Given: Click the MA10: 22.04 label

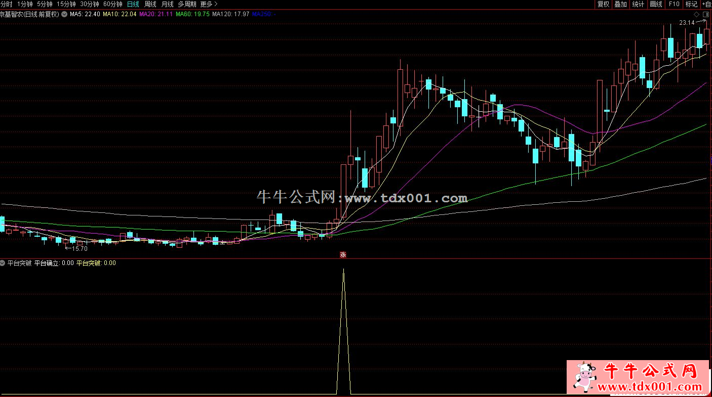Looking at the screenshot, I should tap(120, 14).
